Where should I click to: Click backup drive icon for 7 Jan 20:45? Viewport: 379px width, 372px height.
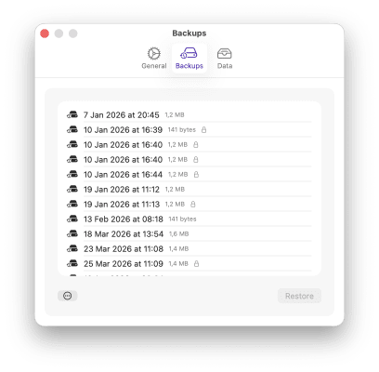pyautogui.click(x=72, y=115)
